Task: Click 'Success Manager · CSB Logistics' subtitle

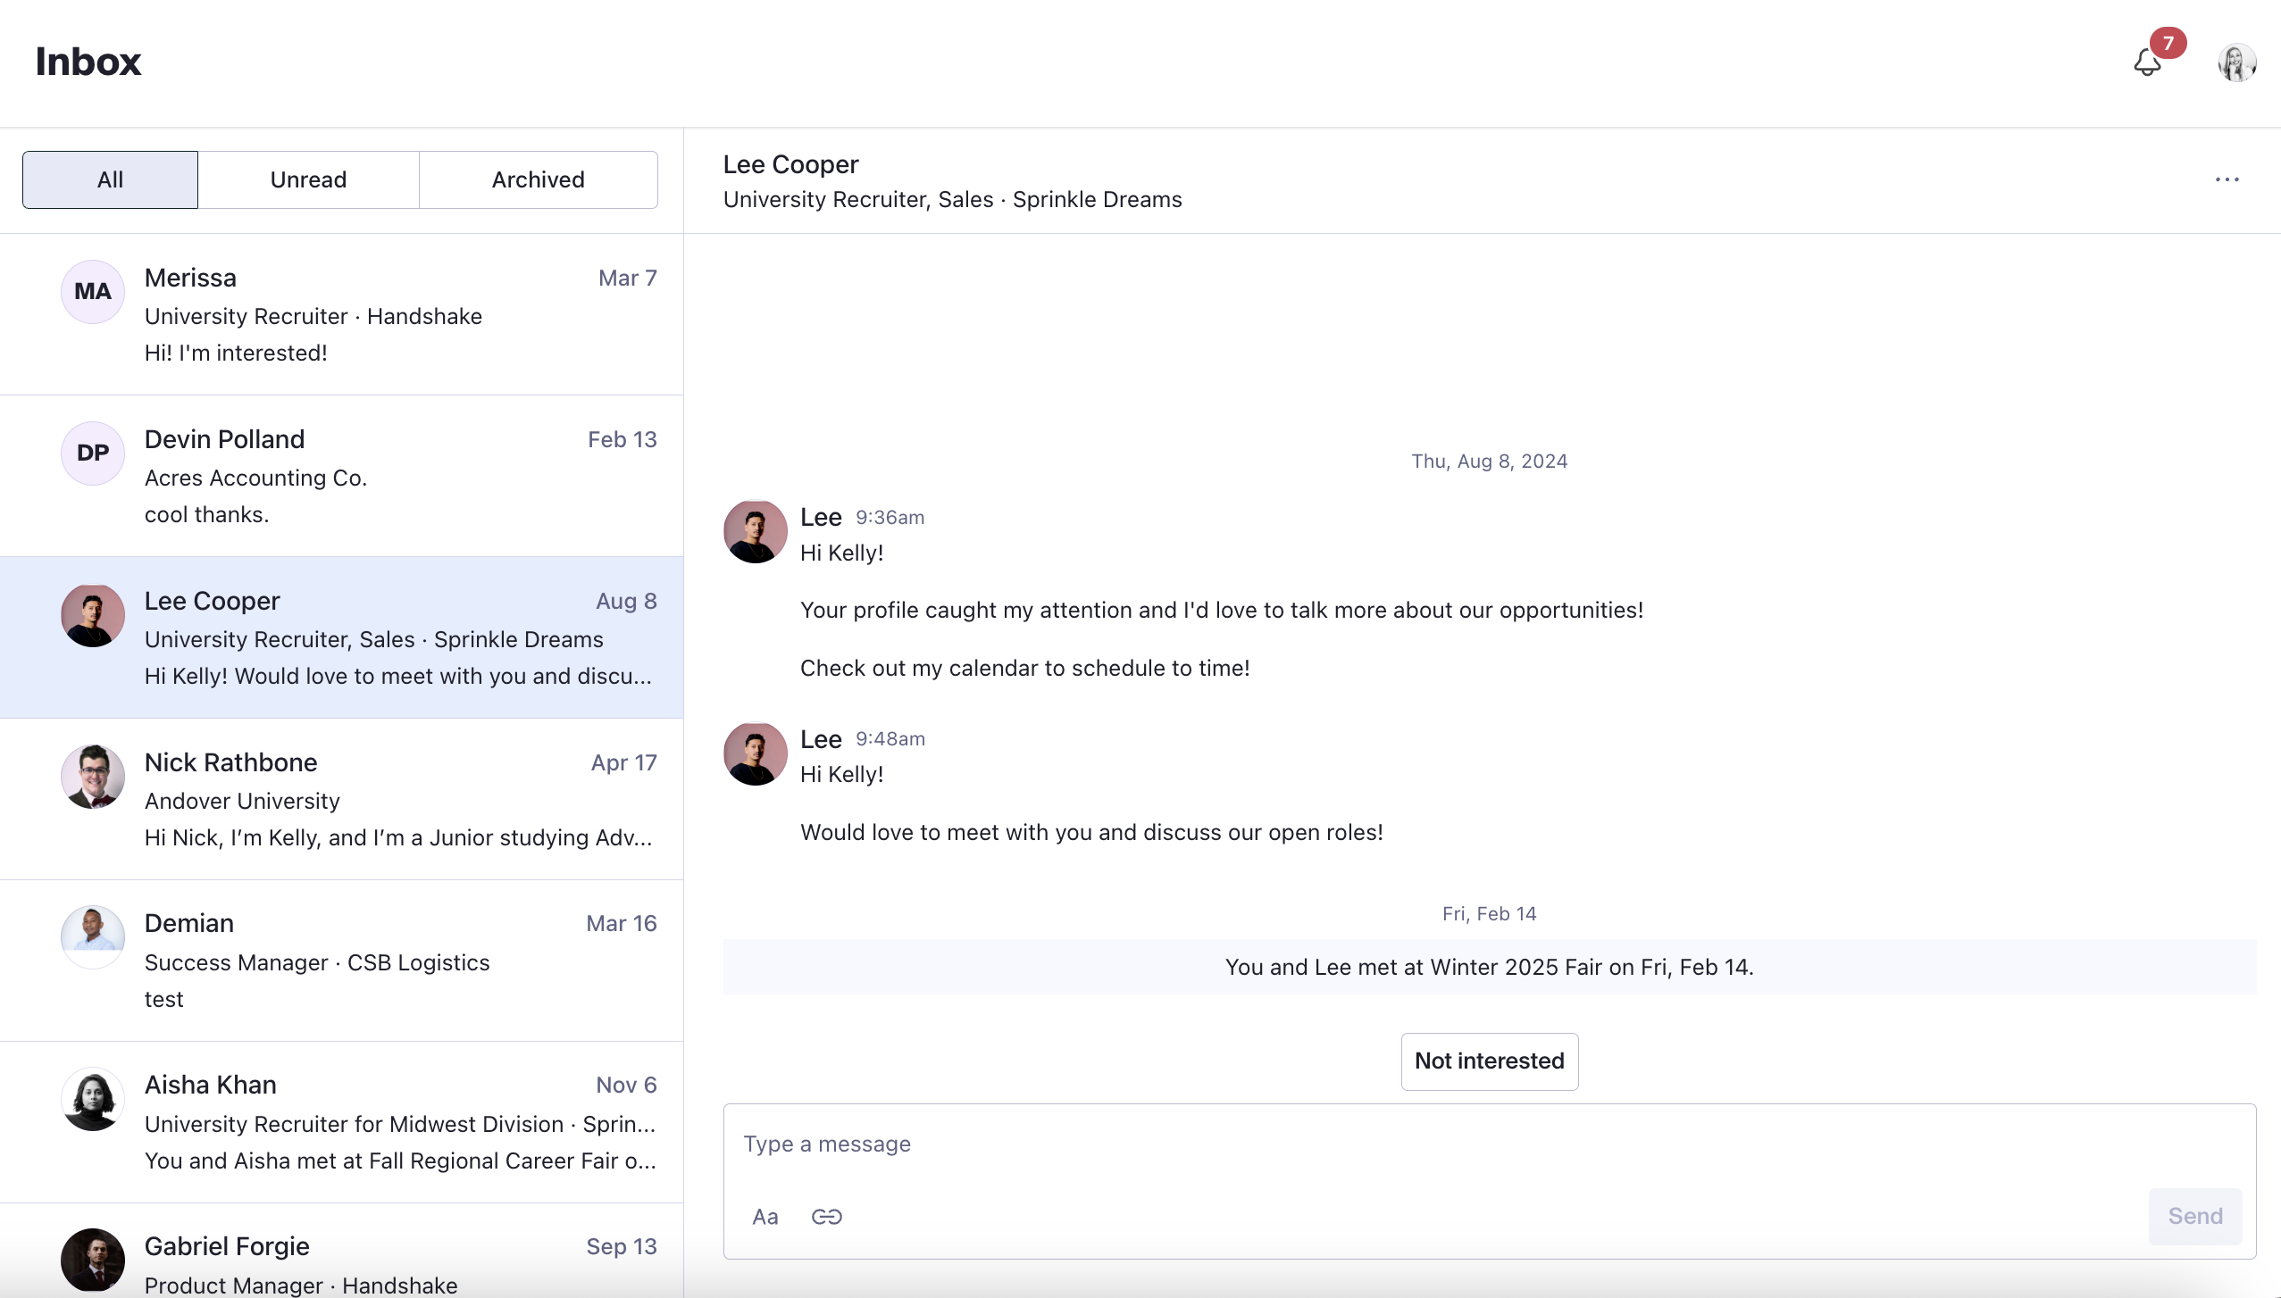Action: (x=317, y=963)
